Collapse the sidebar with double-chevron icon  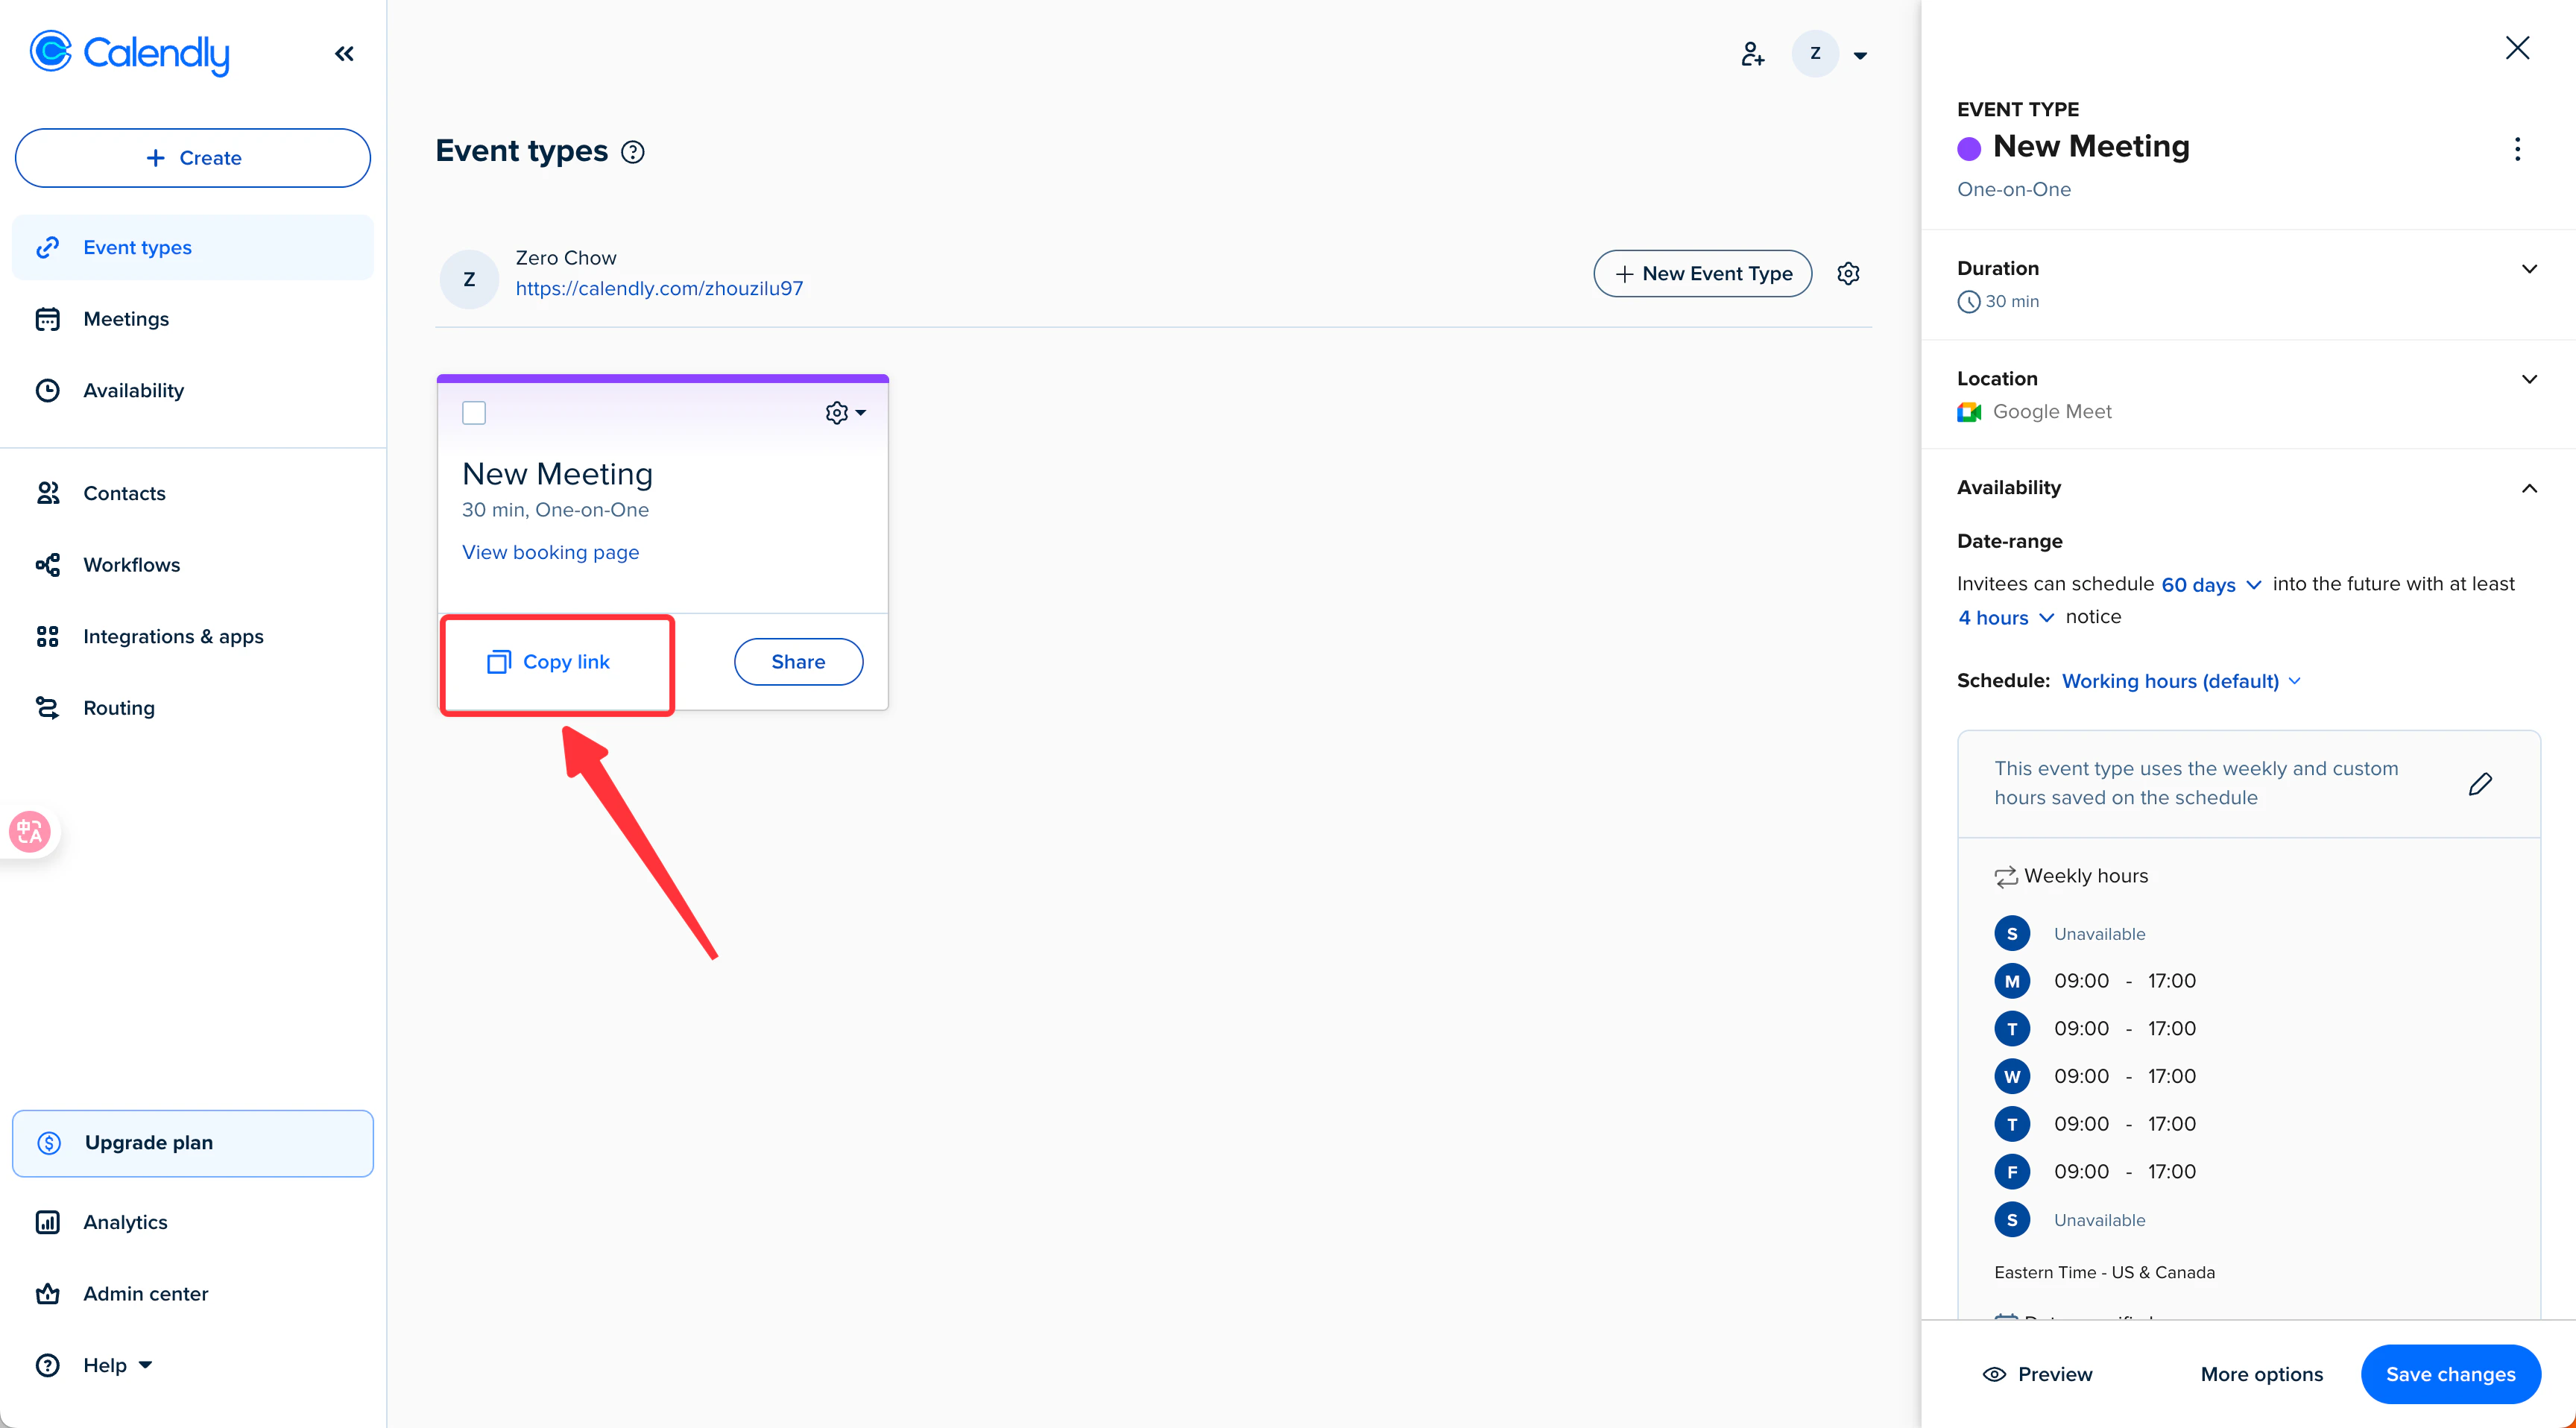tap(344, 54)
